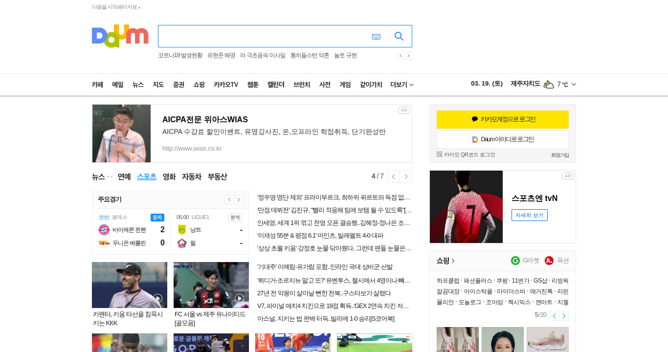Click the 회원가입 link
Screen dimensions: 668x352
tap(560, 155)
